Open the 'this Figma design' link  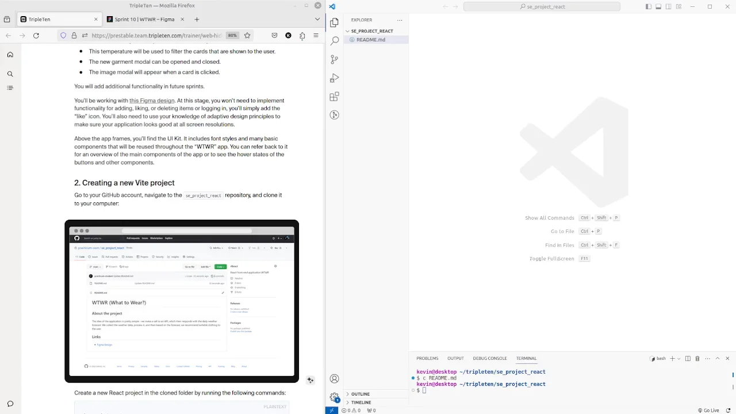click(152, 101)
